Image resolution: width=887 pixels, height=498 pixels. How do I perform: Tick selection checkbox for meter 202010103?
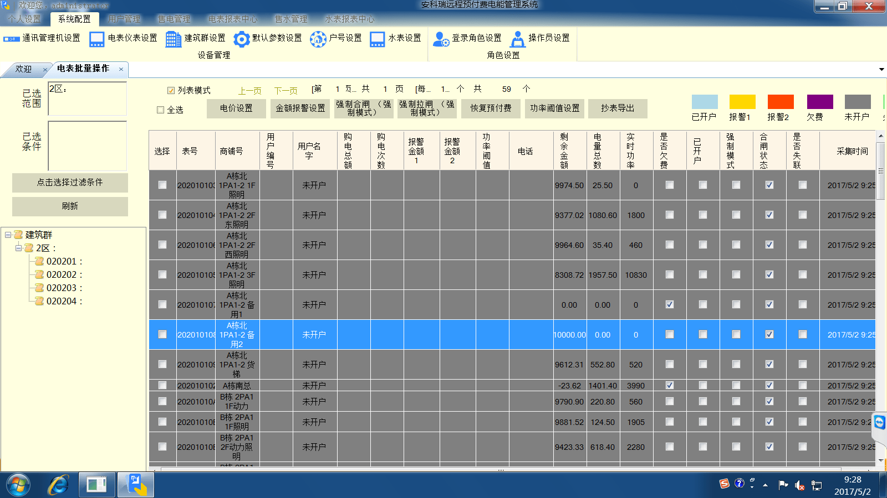click(x=162, y=185)
